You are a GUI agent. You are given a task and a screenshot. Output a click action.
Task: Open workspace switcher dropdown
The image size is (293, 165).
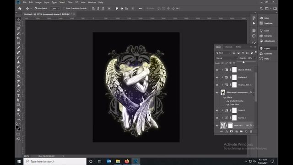(268, 8)
